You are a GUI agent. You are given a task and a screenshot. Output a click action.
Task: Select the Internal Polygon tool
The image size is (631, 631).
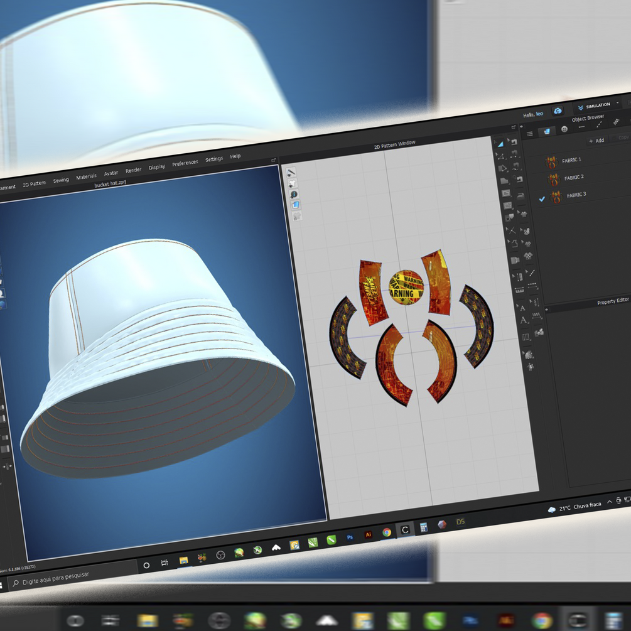pyautogui.click(x=506, y=193)
